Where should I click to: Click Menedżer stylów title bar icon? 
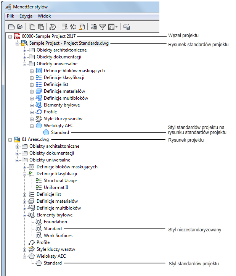(8, 7)
